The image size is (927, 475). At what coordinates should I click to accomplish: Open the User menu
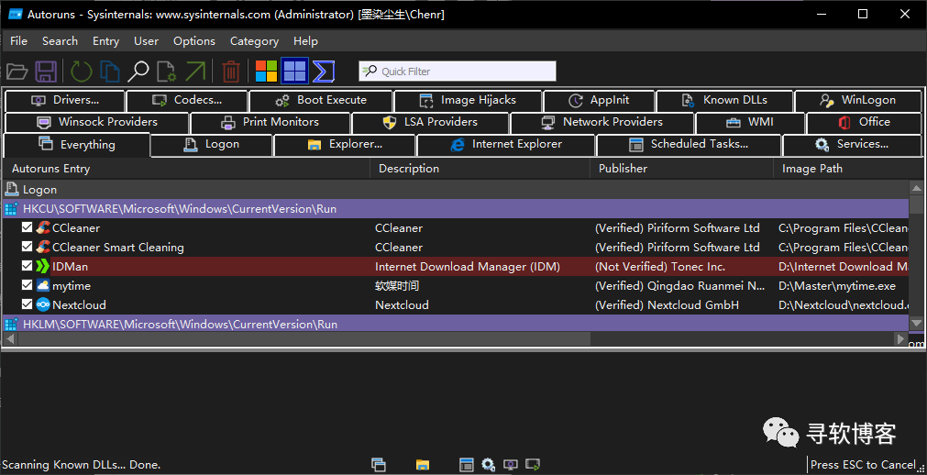coord(146,41)
